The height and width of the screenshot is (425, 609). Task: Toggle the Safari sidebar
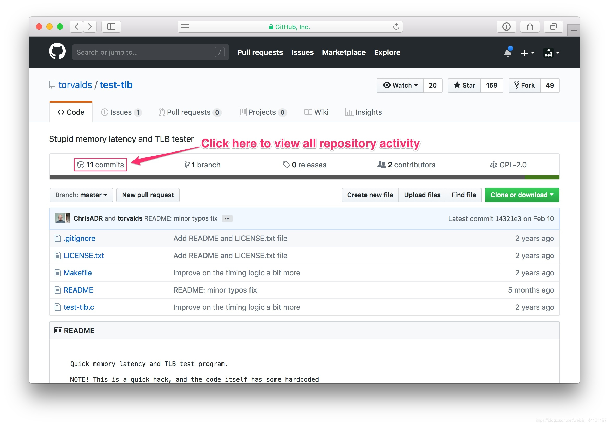111,27
